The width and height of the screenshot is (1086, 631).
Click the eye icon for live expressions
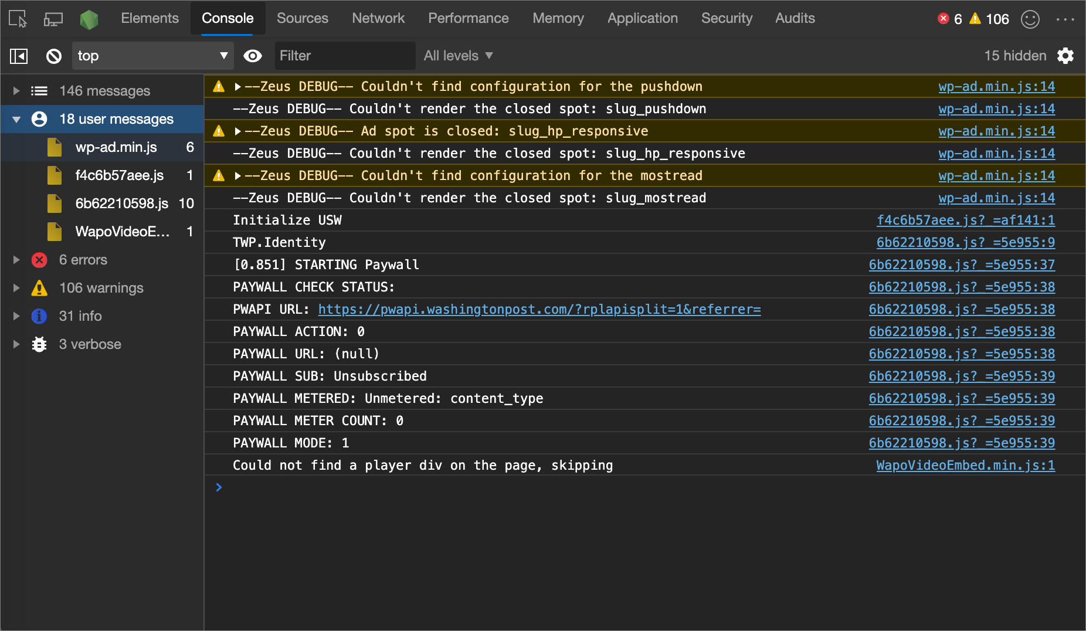[x=253, y=56]
